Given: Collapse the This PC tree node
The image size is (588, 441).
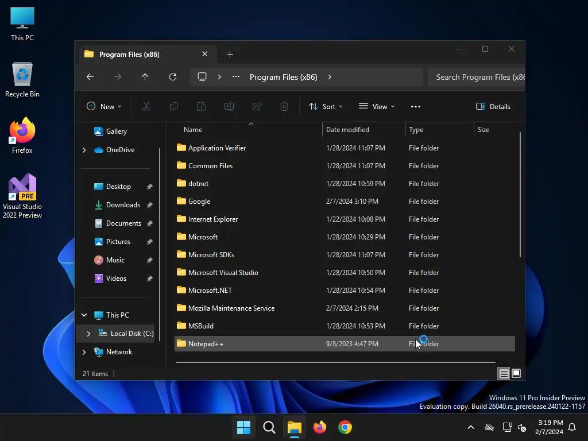Looking at the screenshot, I should [84, 315].
